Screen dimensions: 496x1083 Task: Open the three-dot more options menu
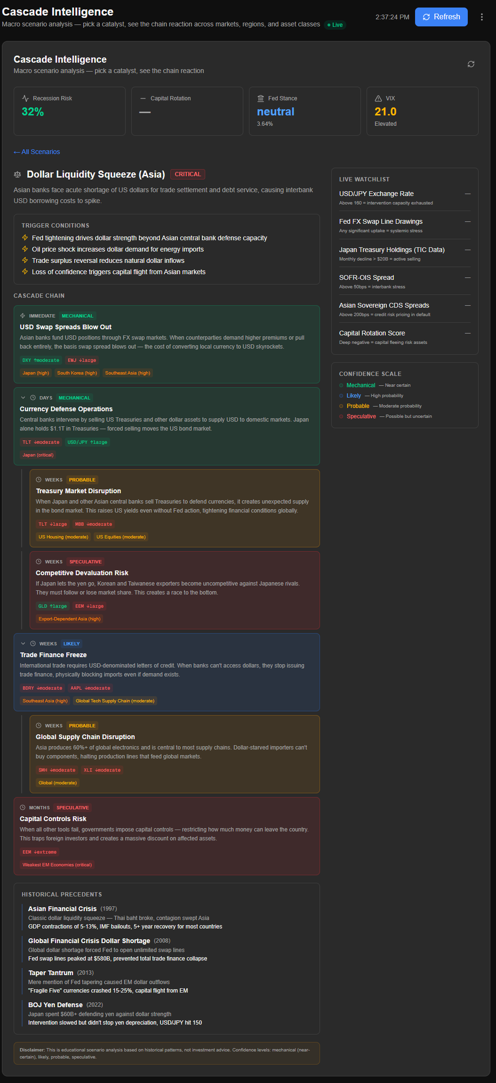481,17
